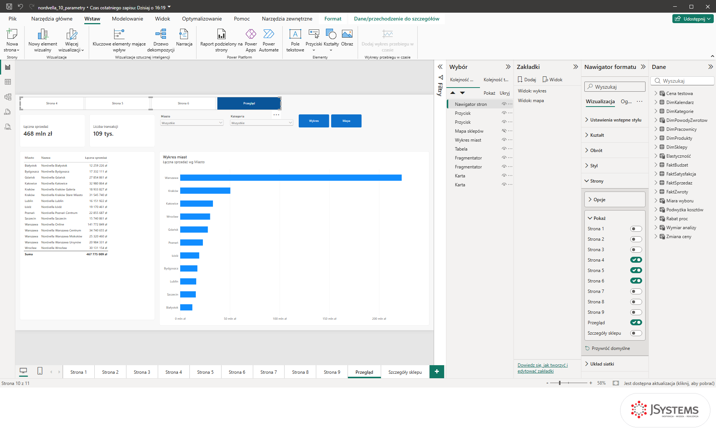716x433 pixels.
Task: Click fit to page icon in status bar
Action: (616, 383)
